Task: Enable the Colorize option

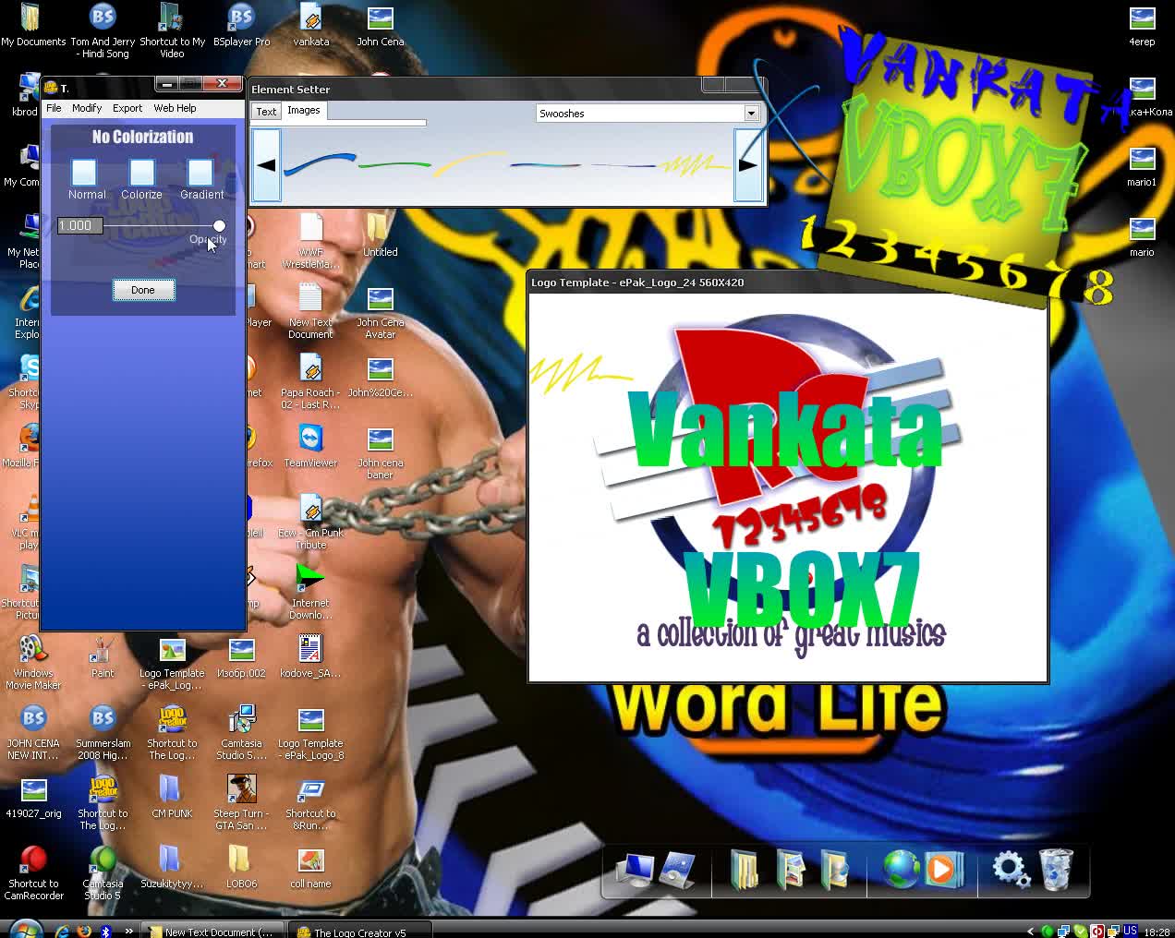Action: [141, 173]
